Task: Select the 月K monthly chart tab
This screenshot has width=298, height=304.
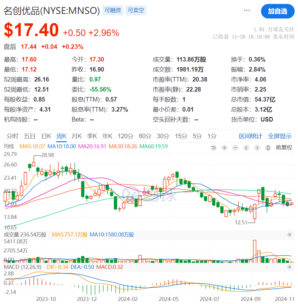Action: click(76, 136)
